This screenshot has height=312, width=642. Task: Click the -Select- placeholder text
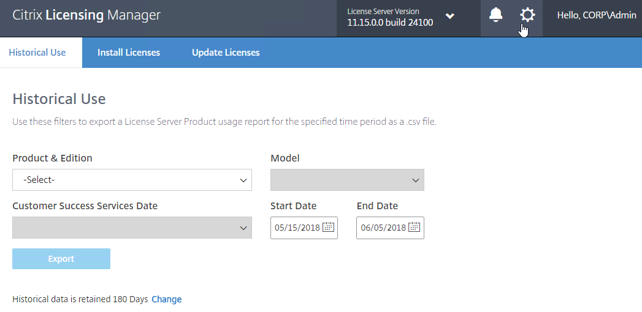click(39, 180)
